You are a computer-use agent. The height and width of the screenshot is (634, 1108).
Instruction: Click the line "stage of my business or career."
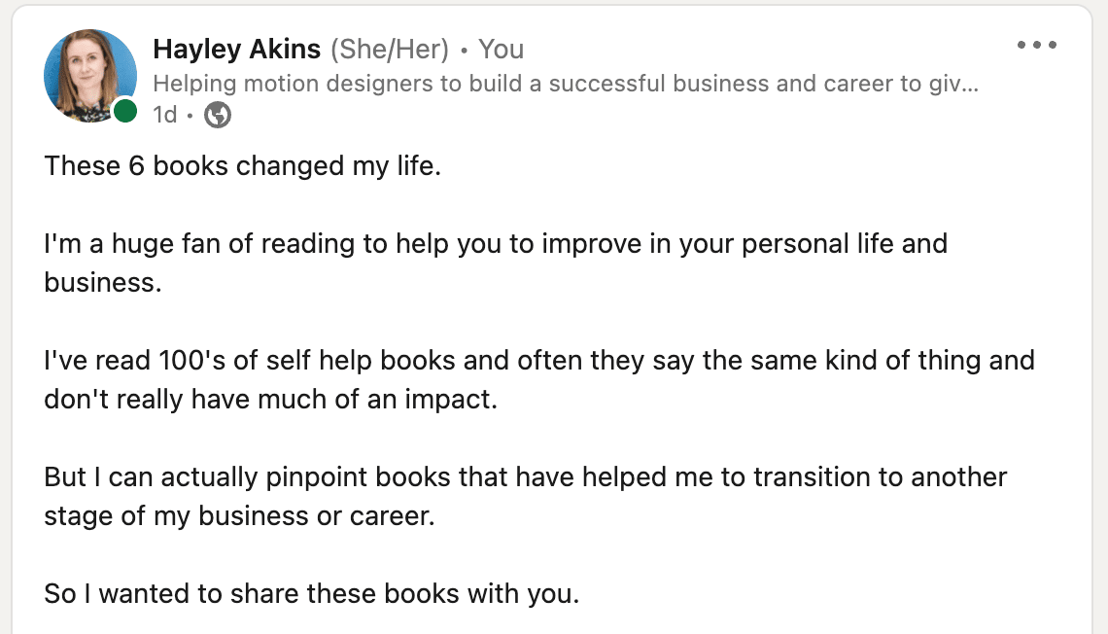pos(239,516)
